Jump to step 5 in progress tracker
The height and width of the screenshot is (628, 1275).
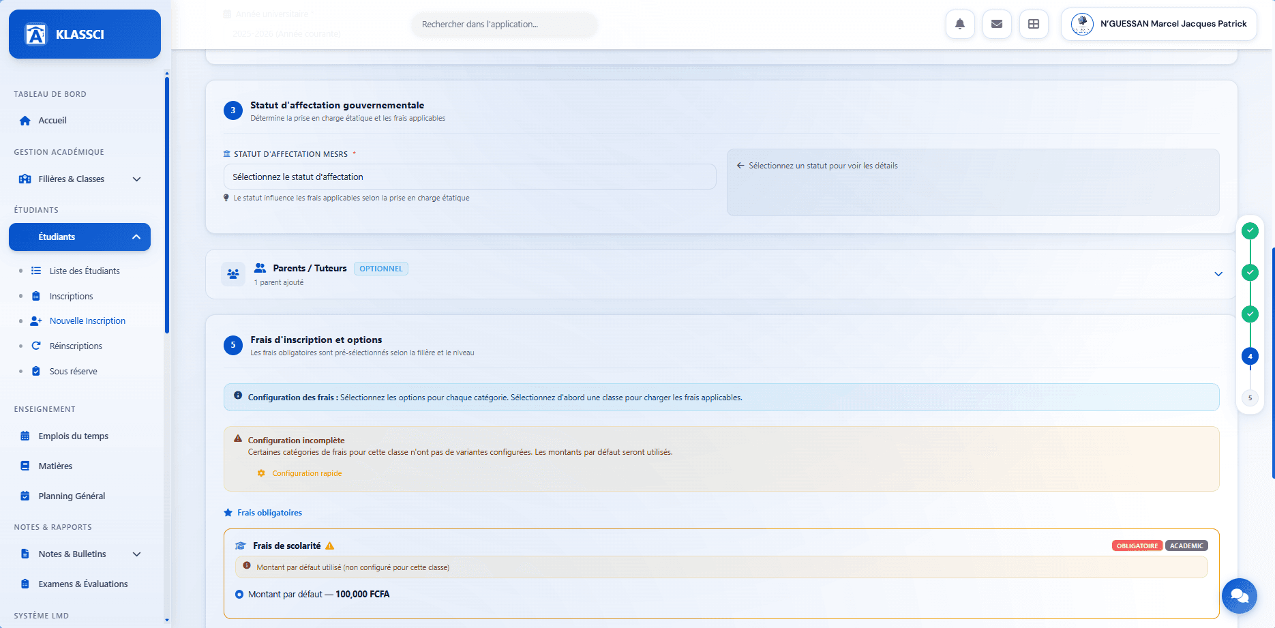click(x=1250, y=398)
